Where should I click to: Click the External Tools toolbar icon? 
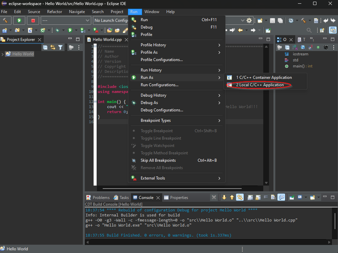[x=96, y=30]
